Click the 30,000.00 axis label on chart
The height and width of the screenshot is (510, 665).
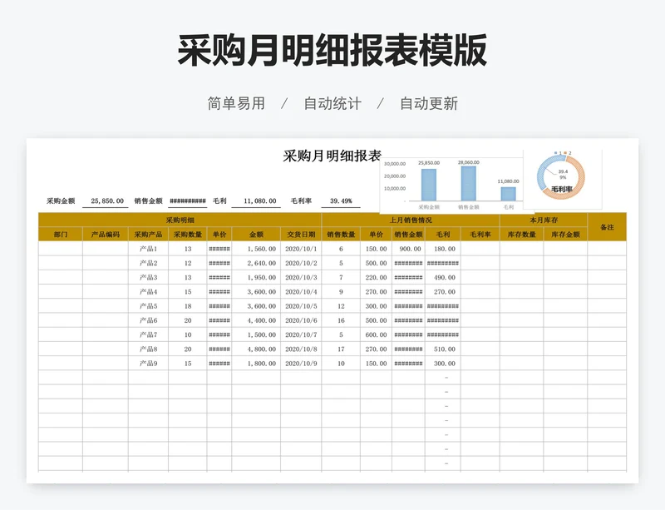(x=395, y=164)
